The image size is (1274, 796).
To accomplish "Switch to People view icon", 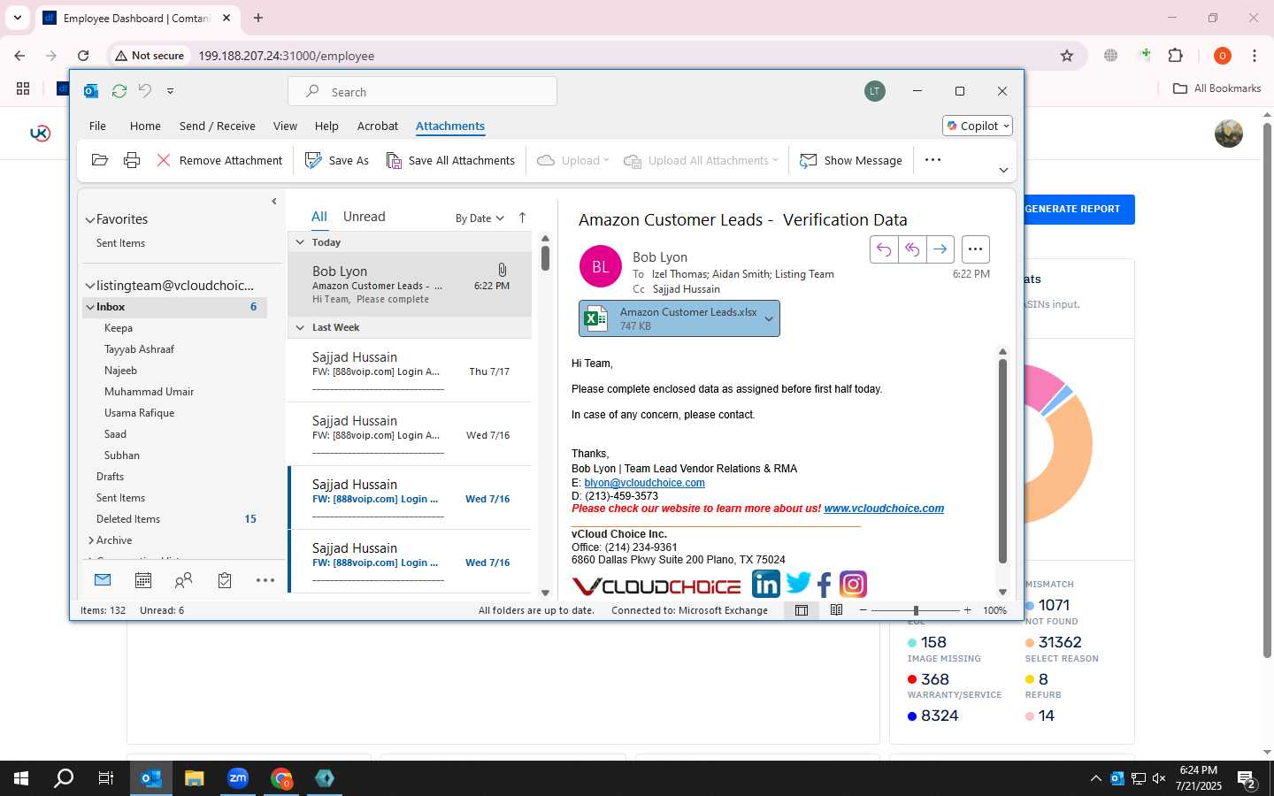I will point(184,580).
